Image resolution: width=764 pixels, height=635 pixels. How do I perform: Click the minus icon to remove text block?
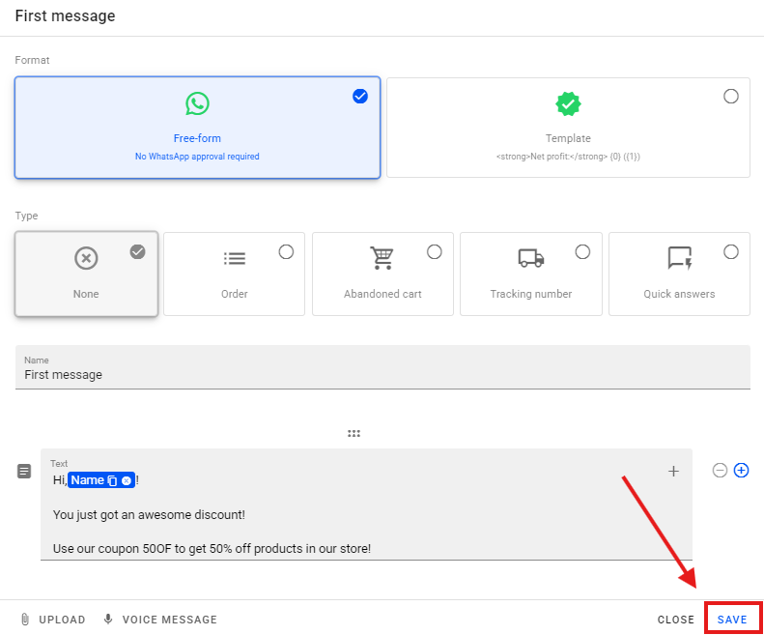720,471
